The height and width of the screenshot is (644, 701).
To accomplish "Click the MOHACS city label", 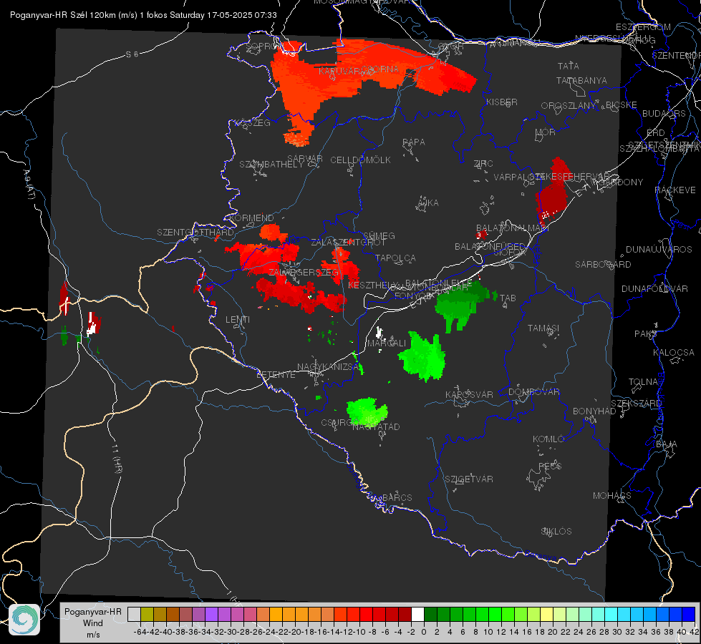I will coord(611,496).
